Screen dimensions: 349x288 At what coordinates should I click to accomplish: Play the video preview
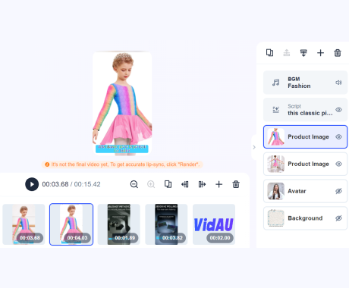[x=32, y=184]
